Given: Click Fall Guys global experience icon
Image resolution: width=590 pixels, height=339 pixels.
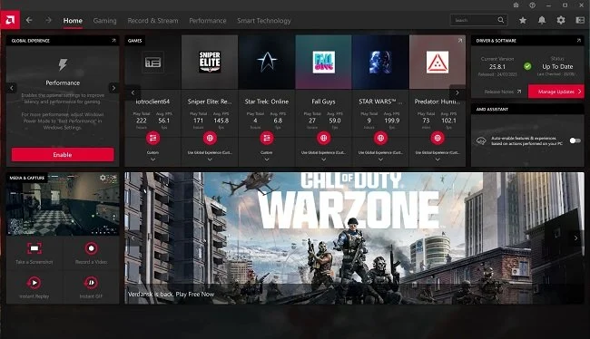Looking at the screenshot, I should point(323,138).
